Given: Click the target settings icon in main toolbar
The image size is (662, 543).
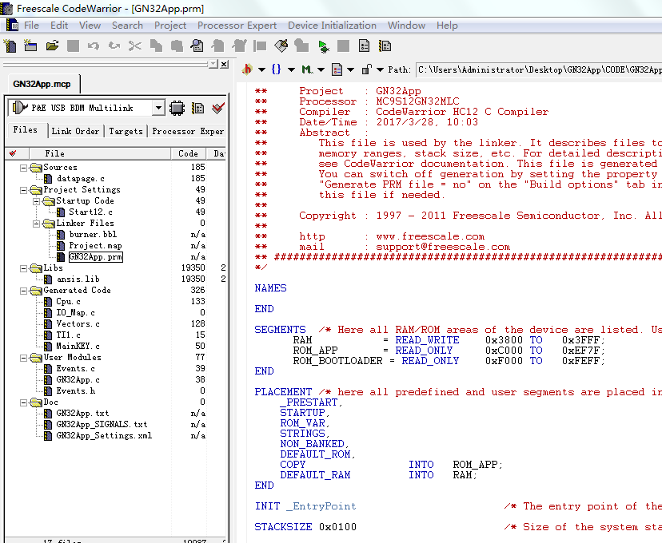Looking at the screenshot, I should (x=385, y=46).
